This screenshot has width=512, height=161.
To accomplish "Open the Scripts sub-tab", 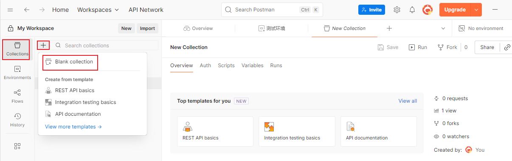I will [226, 65].
